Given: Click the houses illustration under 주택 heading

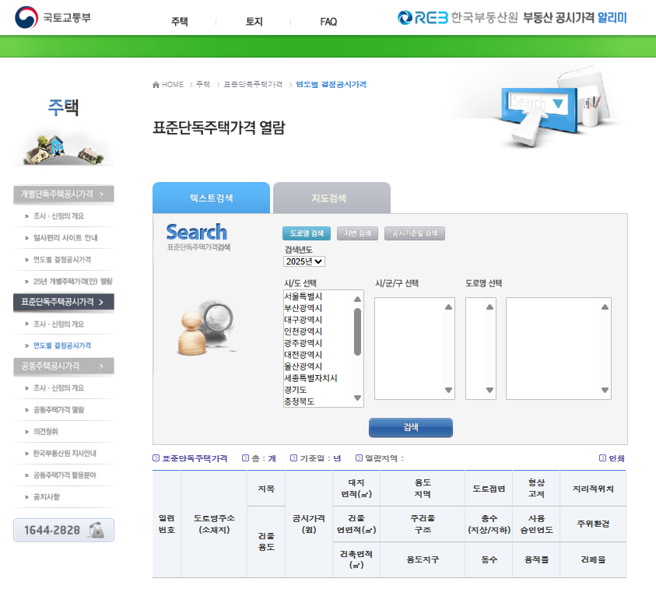Looking at the screenshot, I should tap(64, 150).
